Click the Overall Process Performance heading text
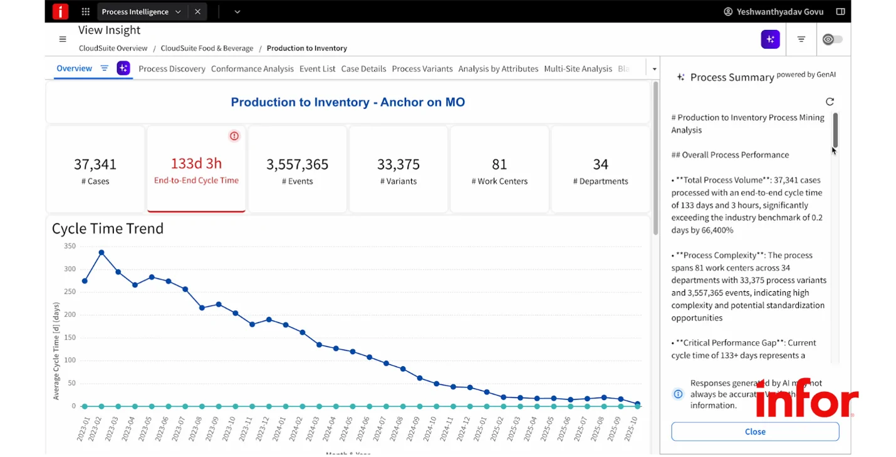896x457 pixels. click(730, 155)
